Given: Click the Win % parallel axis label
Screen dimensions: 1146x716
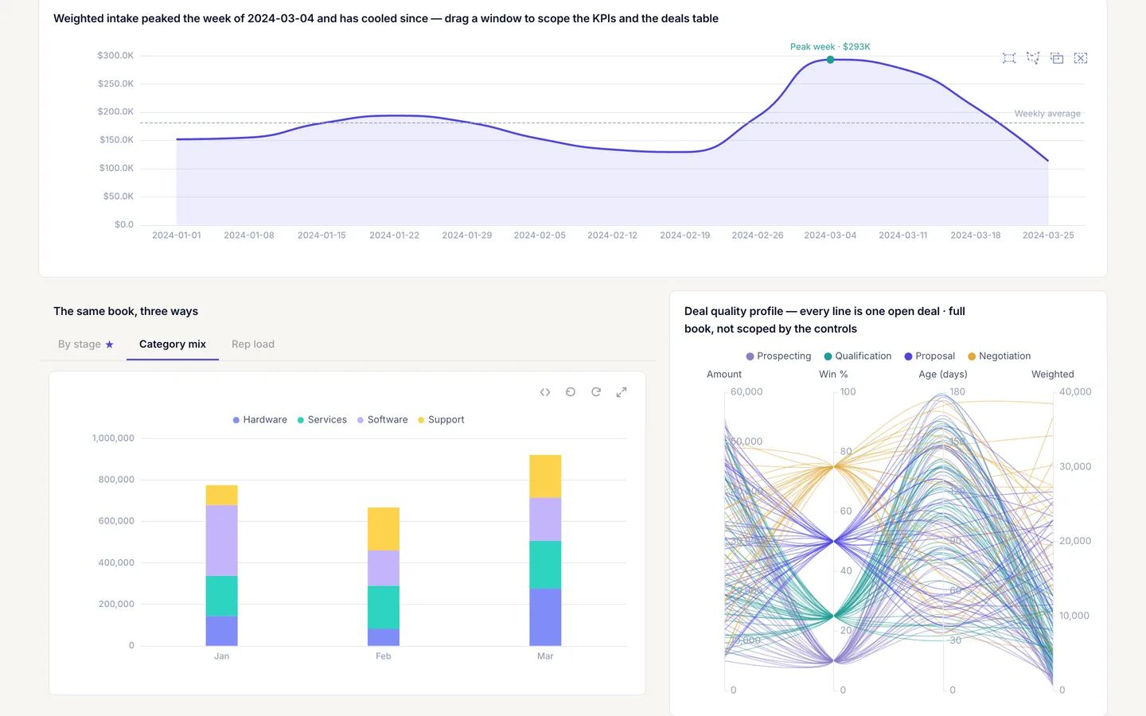Looking at the screenshot, I should pyautogui.click(x=833, y=375).
